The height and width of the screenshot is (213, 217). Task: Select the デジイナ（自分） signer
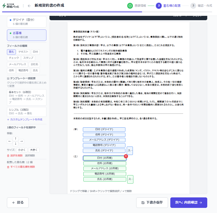pos(27,21)
